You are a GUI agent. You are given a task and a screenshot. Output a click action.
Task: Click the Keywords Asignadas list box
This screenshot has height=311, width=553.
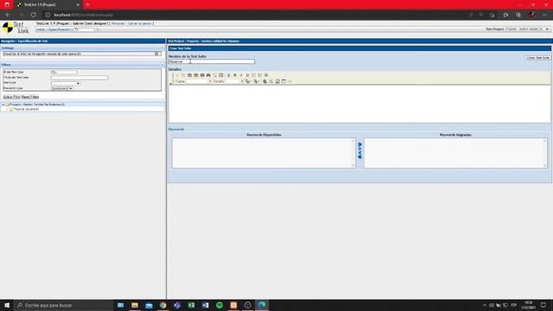click(455, 153)
